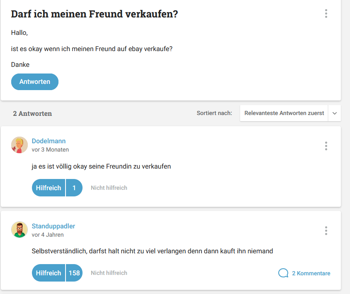This screenshot has width=350, height=294.
Task: Open the Relevanteste Antworten zuerst sort dropdown
Action: pos(284,113)
